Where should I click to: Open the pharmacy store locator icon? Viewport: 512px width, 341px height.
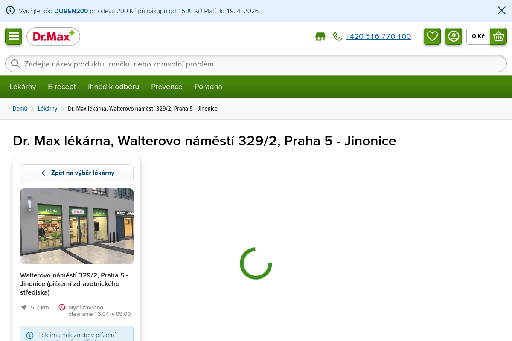point(320,37)
